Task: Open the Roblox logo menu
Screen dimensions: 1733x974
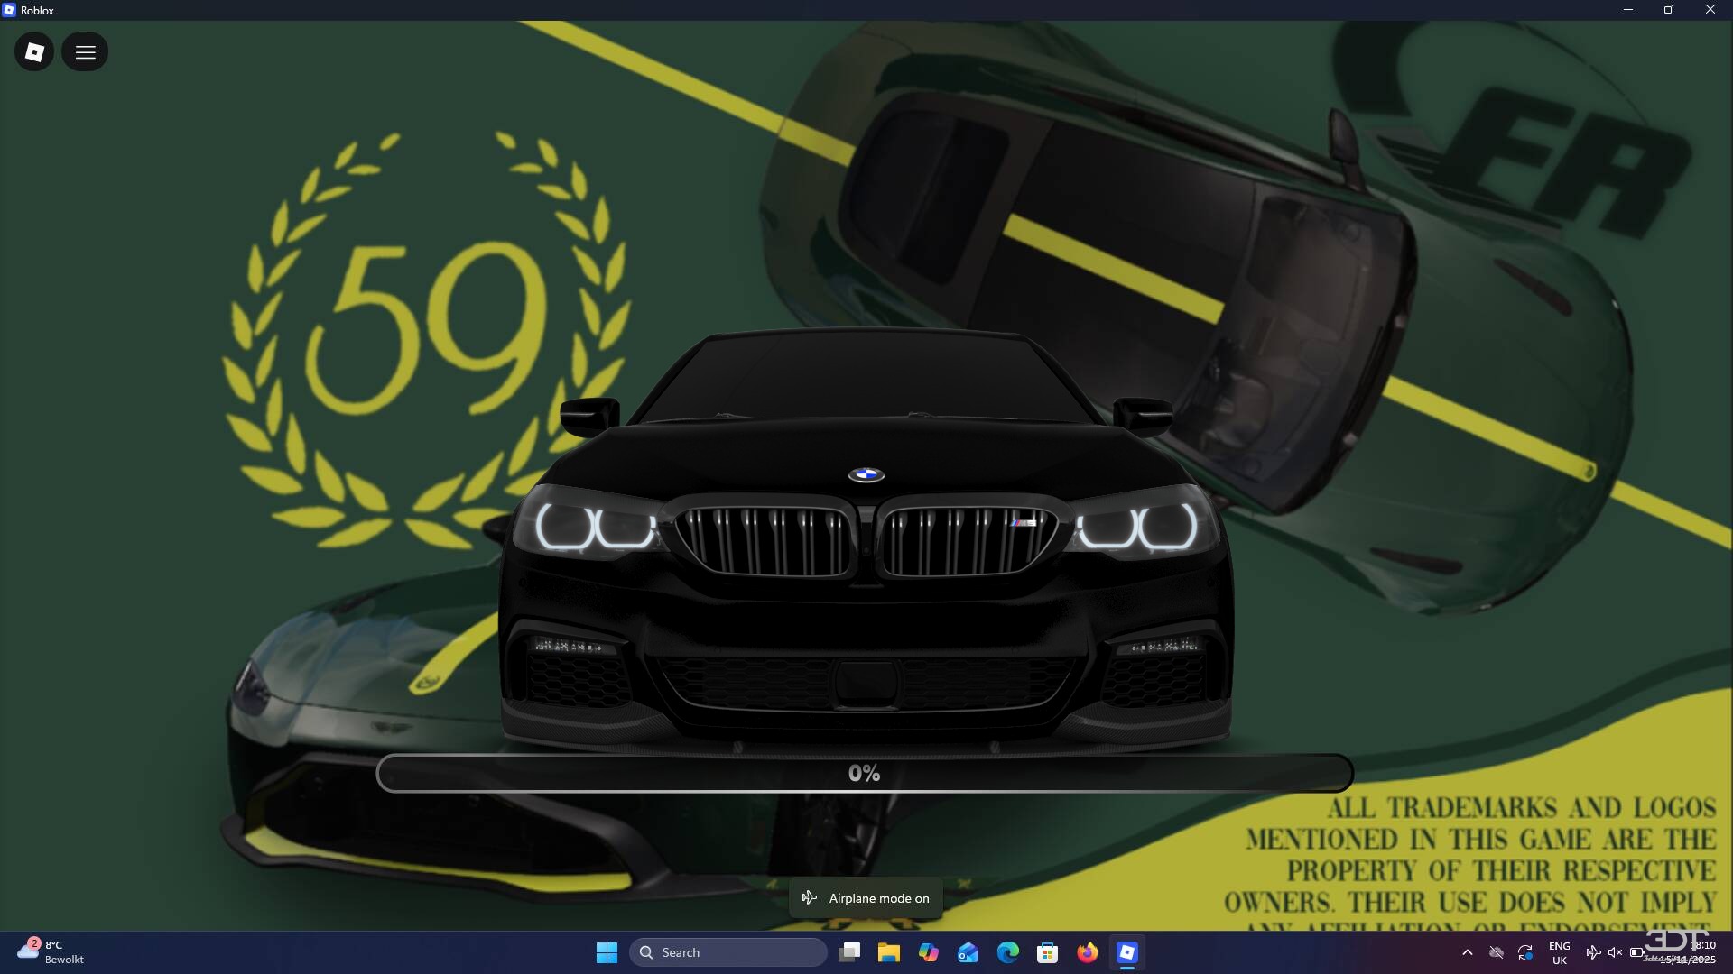Action: click(x=34, y=52)
